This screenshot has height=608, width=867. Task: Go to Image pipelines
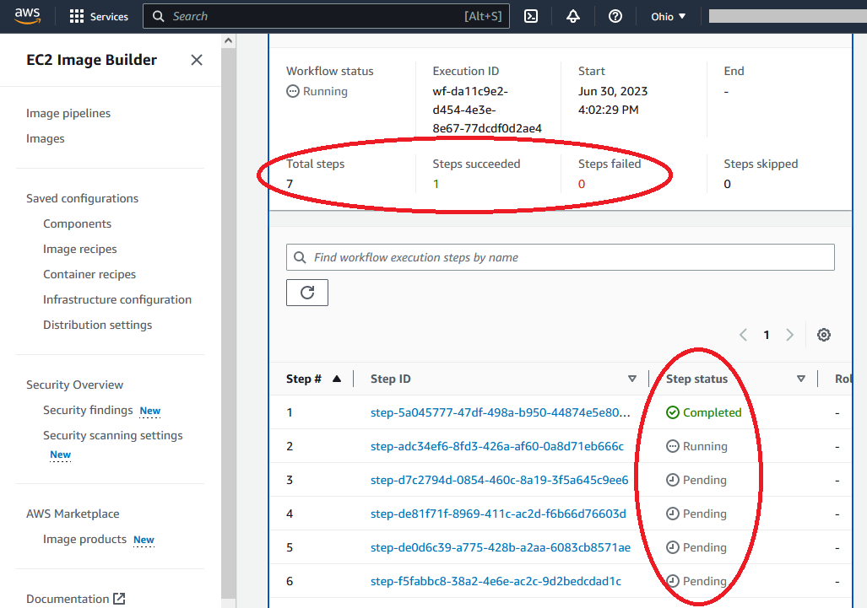point(68,113)
